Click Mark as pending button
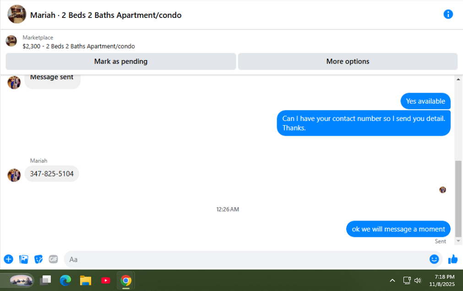463x291 pixels. point(121,61)
